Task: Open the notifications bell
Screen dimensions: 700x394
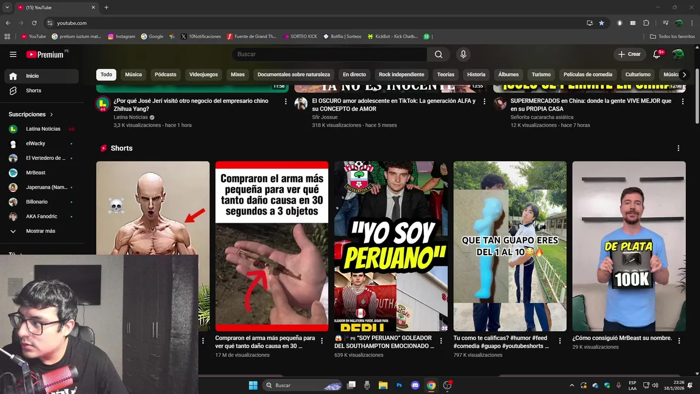Action: point(658,54)
